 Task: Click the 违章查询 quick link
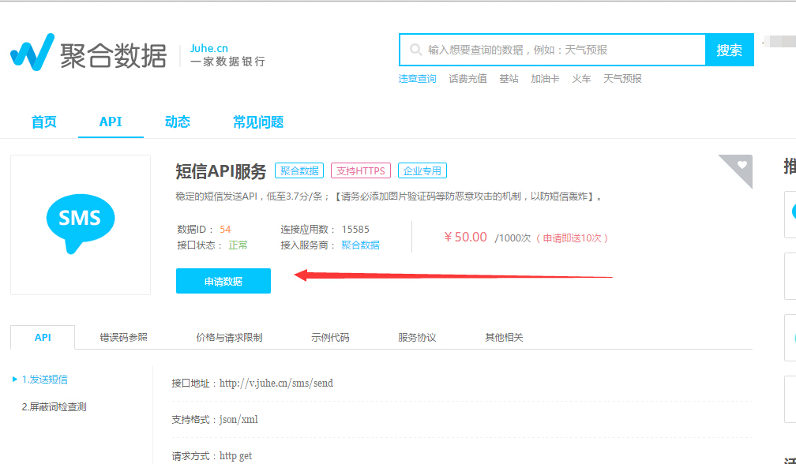pyautogui.click(x=417, y=79)
